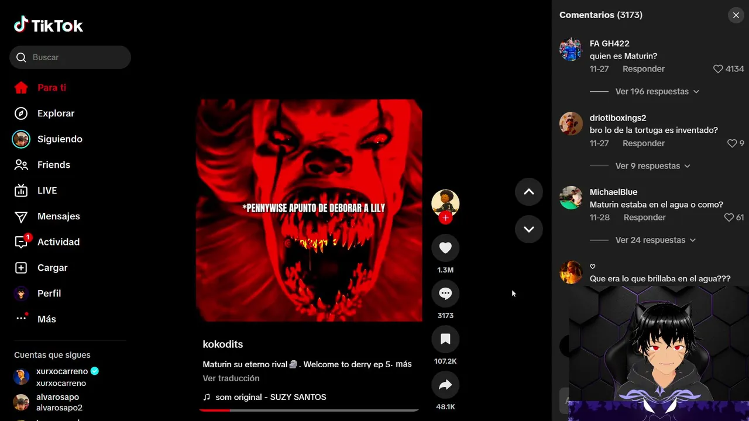This screenshot has height=421, width=749.
Task: Click the Siguiendo avatar icon
Action: point(21,139)
